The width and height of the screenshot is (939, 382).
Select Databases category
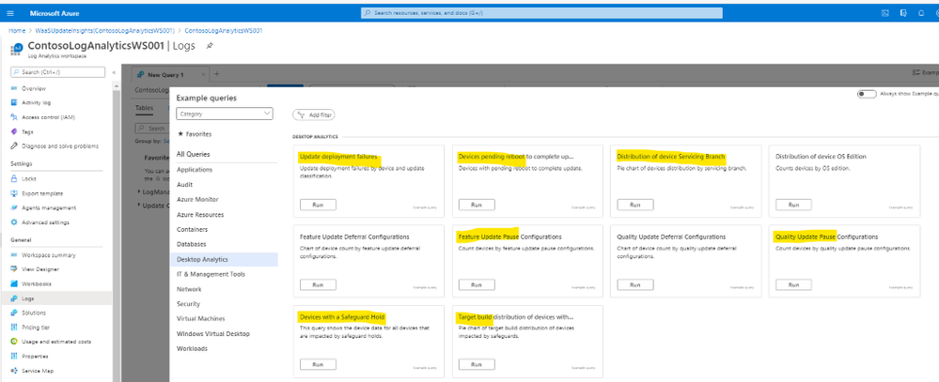pyautogui.click(x=192, y=245)
